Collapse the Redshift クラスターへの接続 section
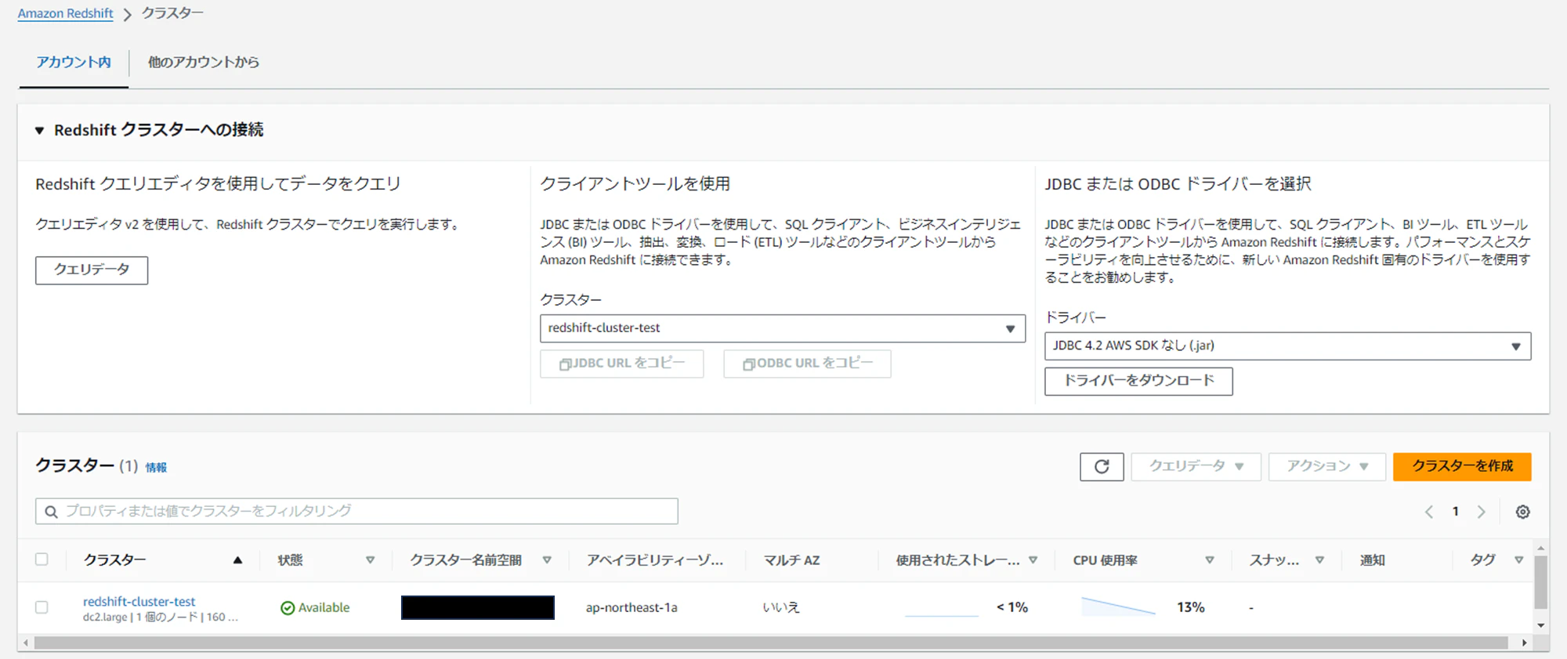This screenshot has width=1567, height=659. pos(39,131)
